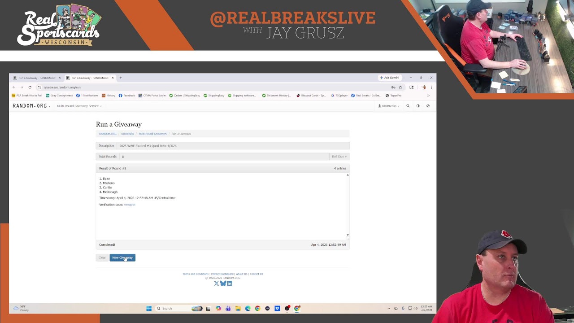
Task: Open File Explorer from taskbar
Action: point(238,308)
